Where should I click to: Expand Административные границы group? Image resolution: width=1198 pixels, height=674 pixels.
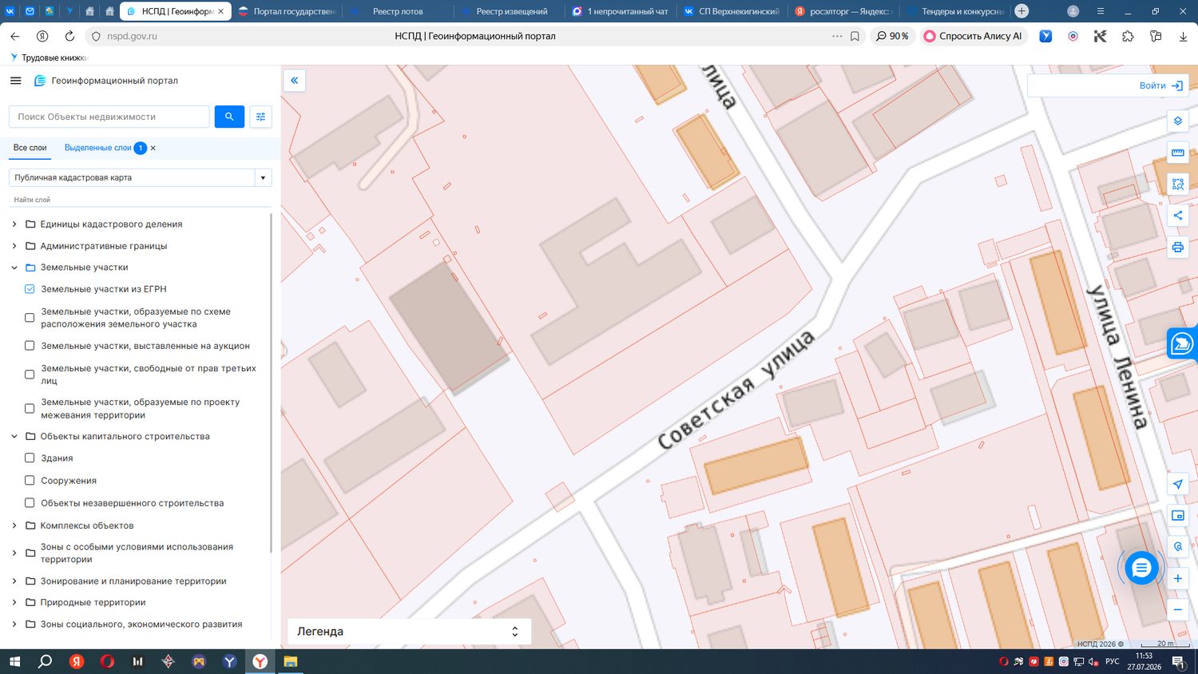[x=14, y=246]
